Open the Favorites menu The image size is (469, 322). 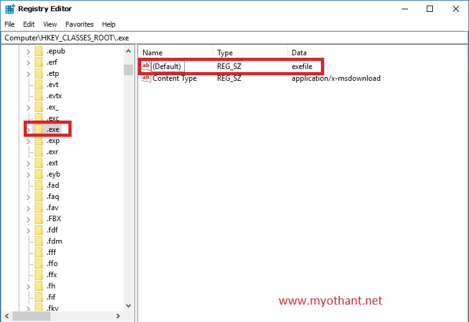tap(79, 24)
